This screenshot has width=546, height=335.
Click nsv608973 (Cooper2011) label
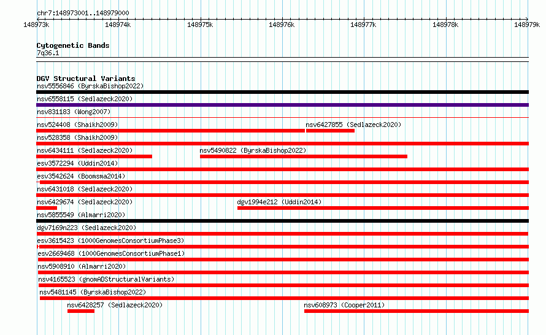coord(344,305)
